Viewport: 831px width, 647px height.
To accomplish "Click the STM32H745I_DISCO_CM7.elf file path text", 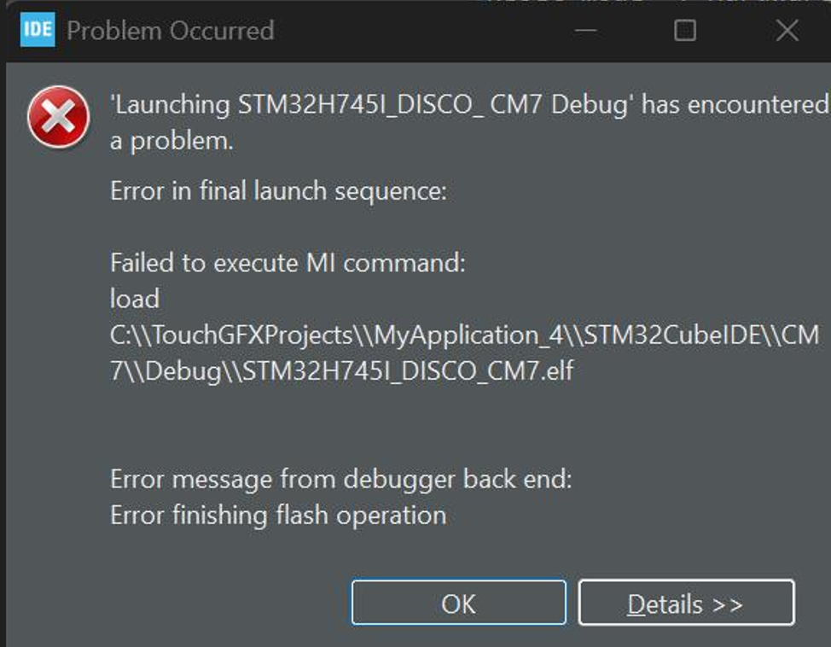I will pyautogui.click(x=343, y=371).
